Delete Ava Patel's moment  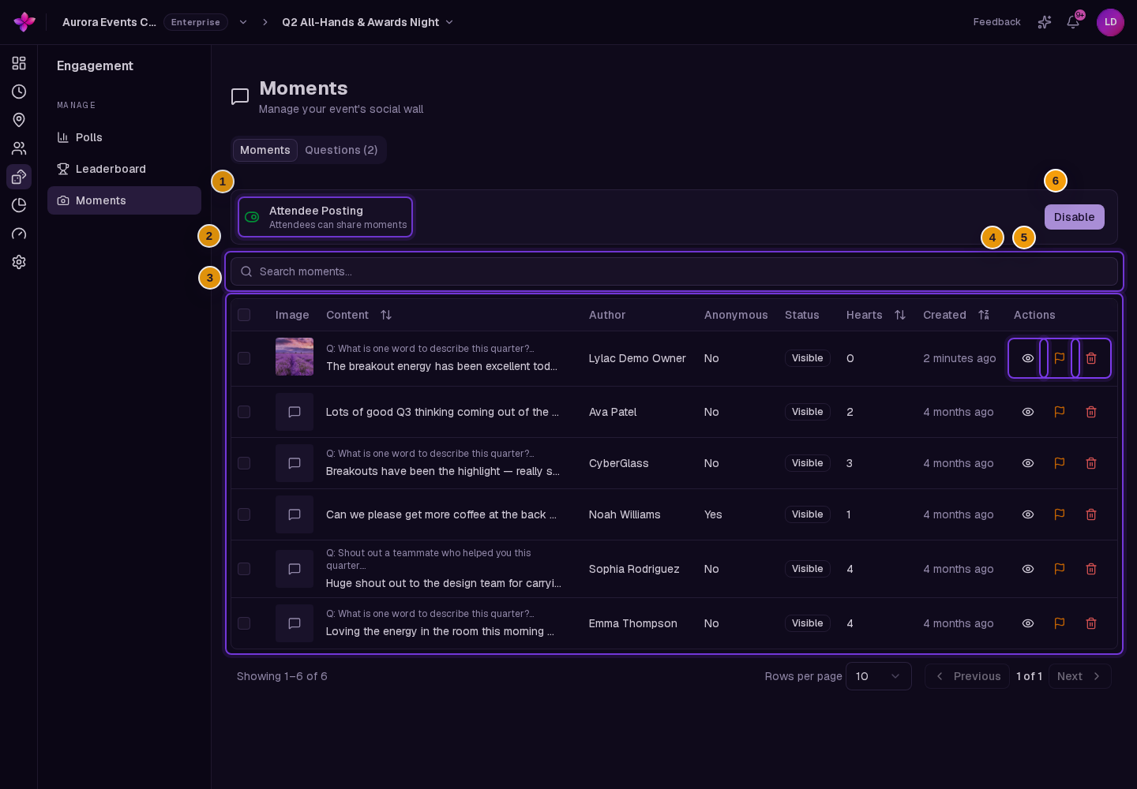pos(1091,412)
